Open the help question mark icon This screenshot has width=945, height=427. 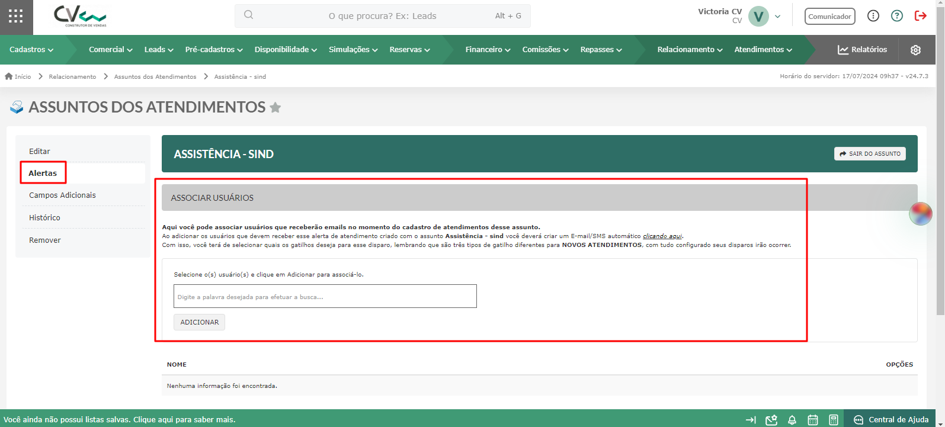897,16
